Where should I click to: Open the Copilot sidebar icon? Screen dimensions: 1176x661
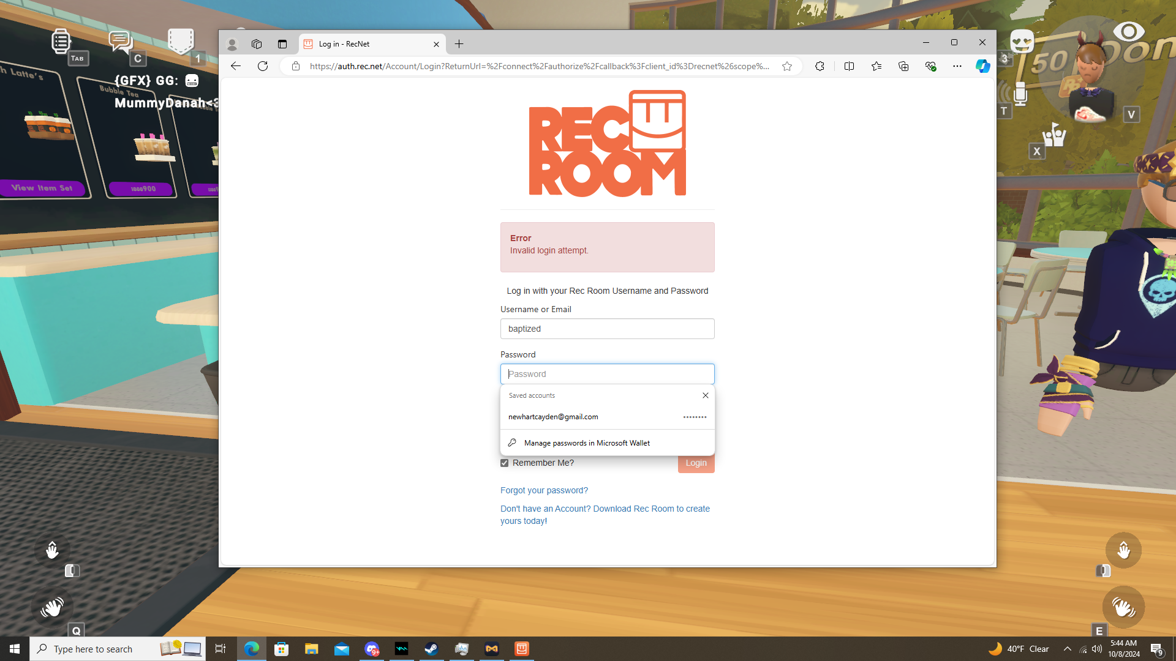tap(982, 66)
